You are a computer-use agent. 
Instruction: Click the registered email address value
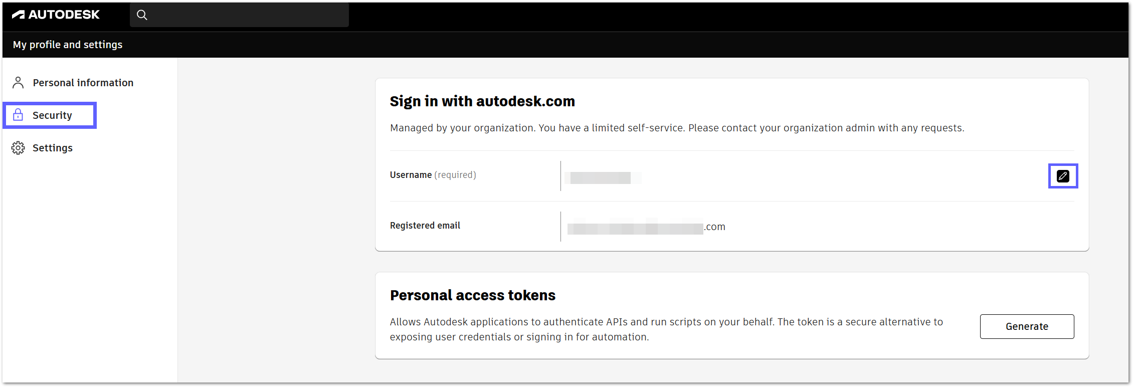tap(646, 228)
